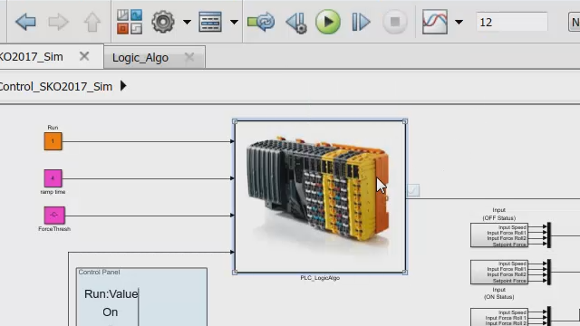Select the magenta ForceThresh constant block
The width and height of the screenshot is (580, 326).
pos(54,216)
